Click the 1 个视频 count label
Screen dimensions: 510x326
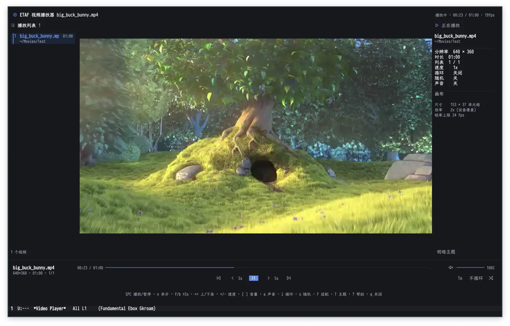tap(18, 252)
